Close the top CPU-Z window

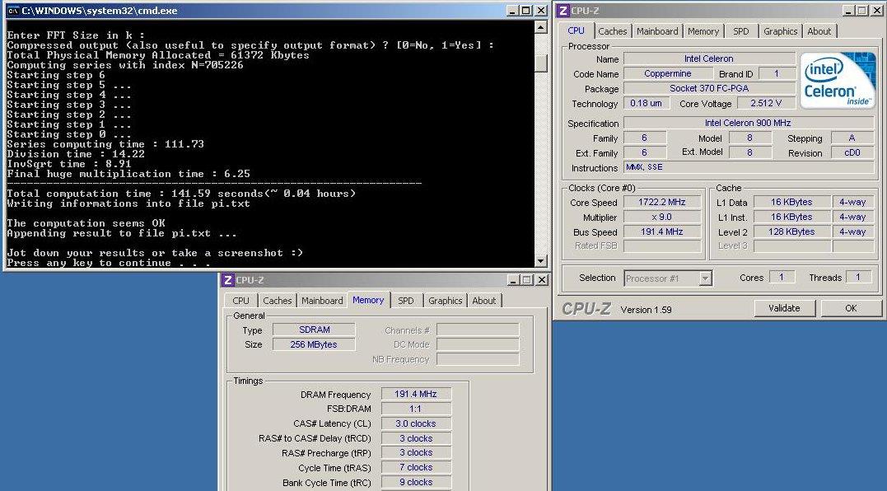(877, 11)
